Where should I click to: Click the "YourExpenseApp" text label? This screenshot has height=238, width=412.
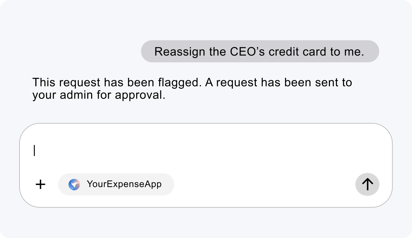point(124,184)
